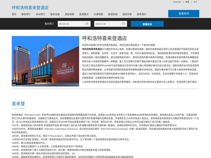Open 联系我们 navigation item

coord(142,14)
